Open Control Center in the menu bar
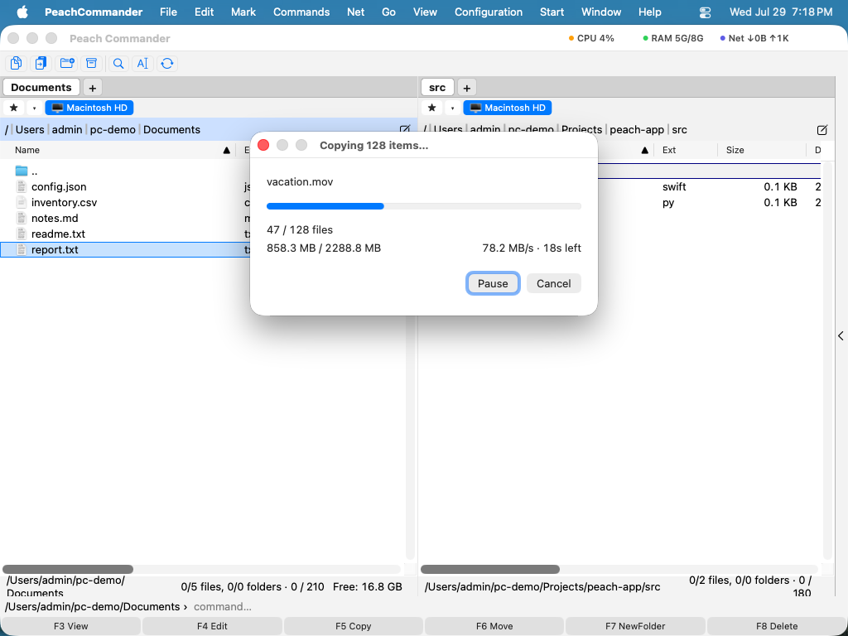This screenshot has height=636, width=848. click(705, 12)
